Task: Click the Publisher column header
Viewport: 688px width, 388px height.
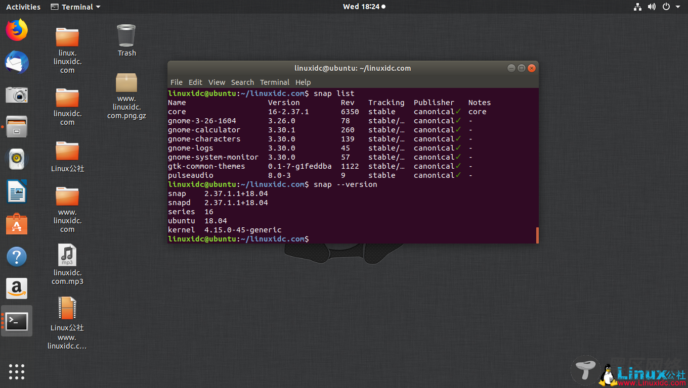Action: (434, 103)
